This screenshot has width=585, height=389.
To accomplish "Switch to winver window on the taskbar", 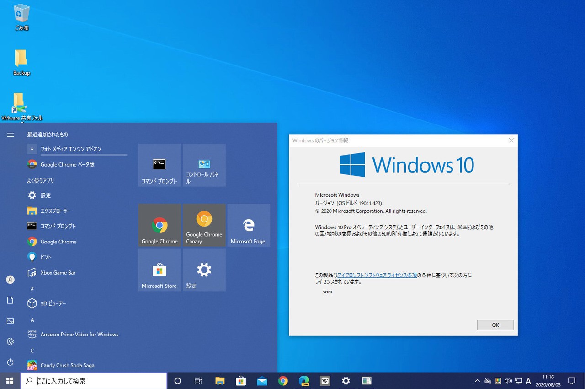I will click(367, 381).
